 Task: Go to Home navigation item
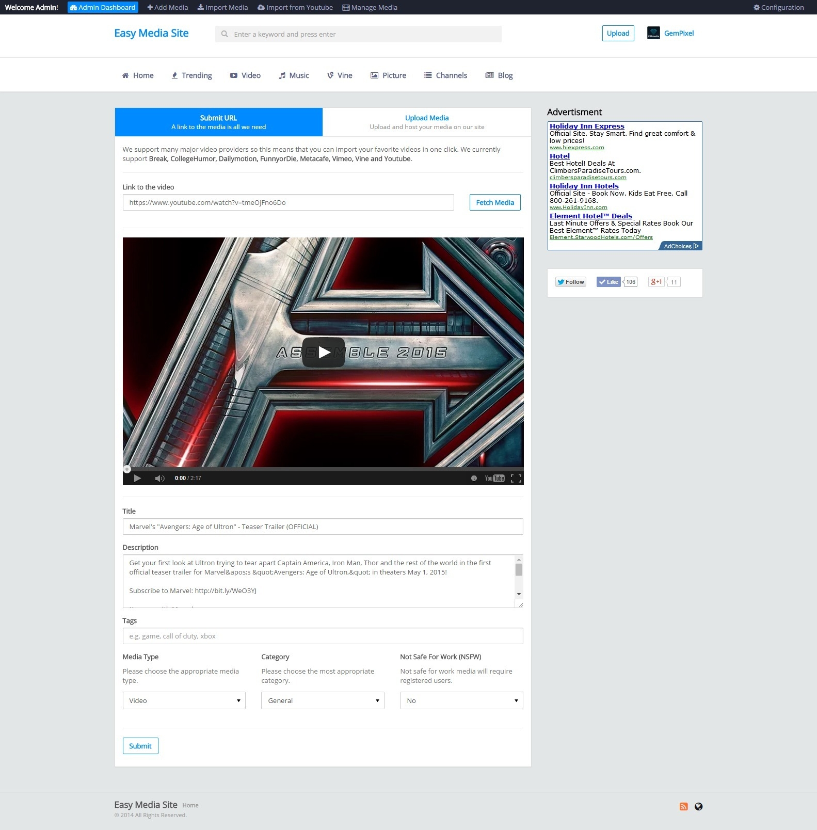pos(138,75)
